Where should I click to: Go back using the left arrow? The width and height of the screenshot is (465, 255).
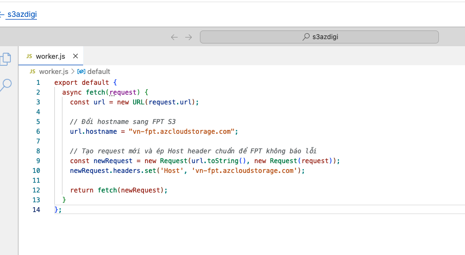click(x=174, y=37)
